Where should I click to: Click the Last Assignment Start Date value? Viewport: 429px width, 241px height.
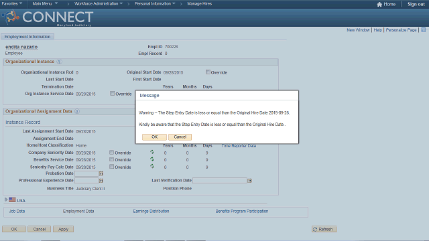point(86,132)
